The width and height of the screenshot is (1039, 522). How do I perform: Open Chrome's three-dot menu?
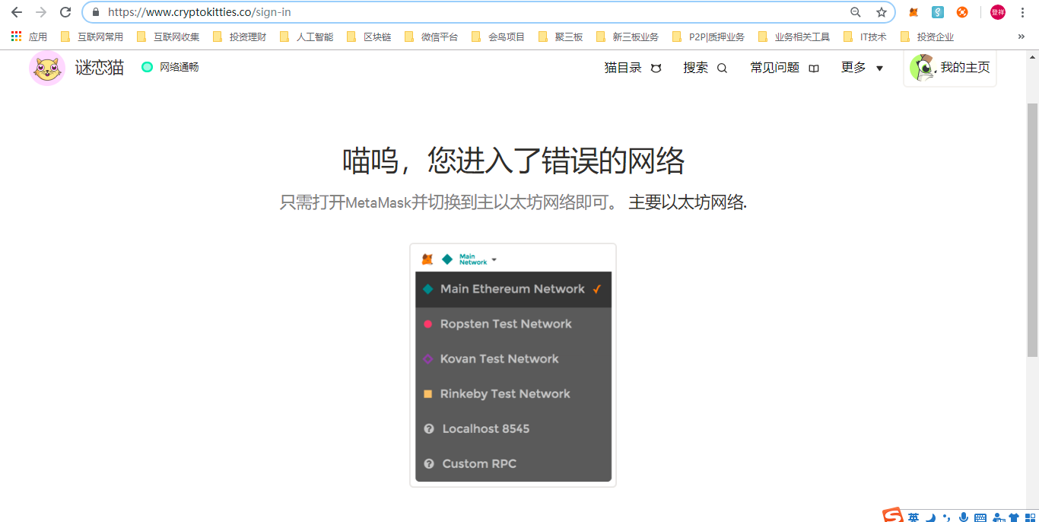click(x=1022, y=12)
